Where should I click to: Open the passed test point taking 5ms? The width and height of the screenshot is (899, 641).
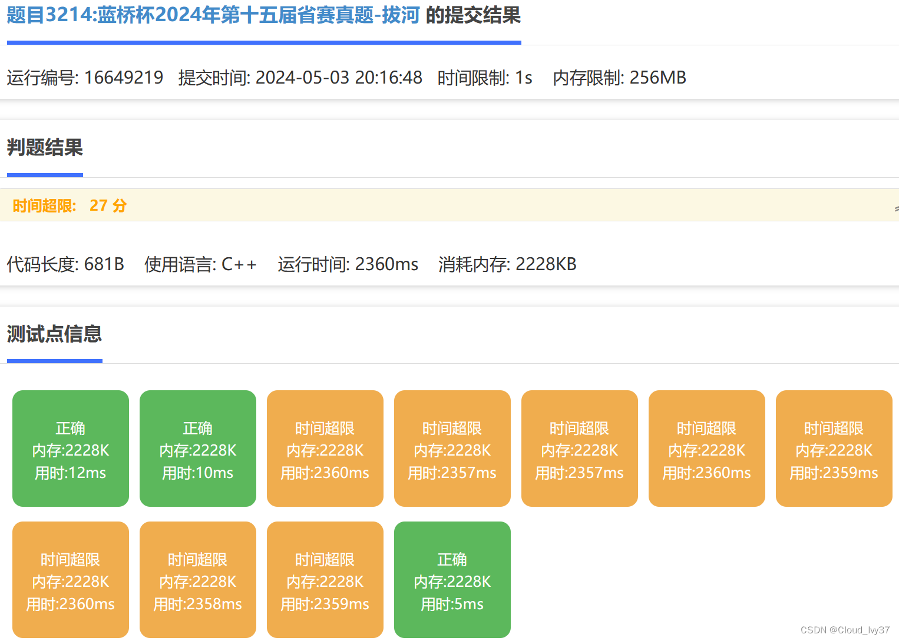(x=452, y=580)
